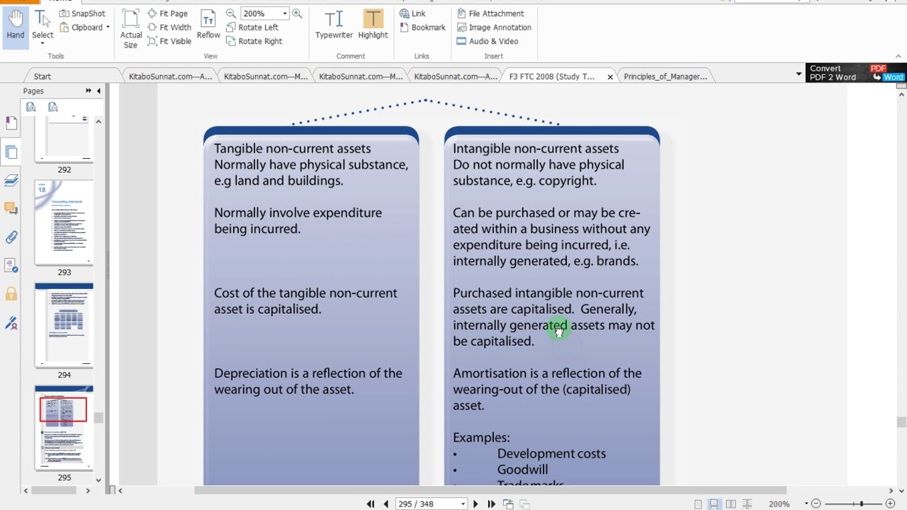Insert Audio & Video
Image resolution: width=907 pixels, height=510 pixels.
(488, 41)
